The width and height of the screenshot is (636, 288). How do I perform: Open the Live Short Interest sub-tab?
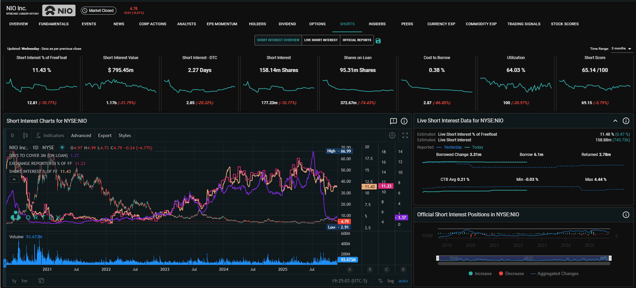click(x=321, y=40)
